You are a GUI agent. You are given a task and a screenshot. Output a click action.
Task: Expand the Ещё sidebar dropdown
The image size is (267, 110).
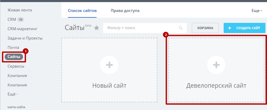click(x=13, y=94)
